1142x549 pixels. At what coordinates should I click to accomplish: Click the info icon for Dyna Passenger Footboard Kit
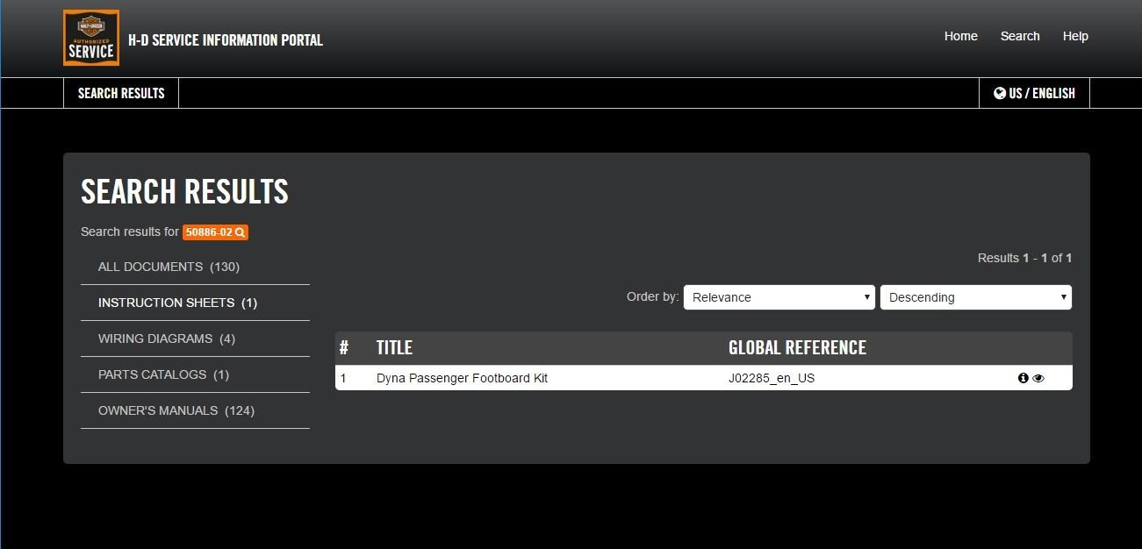pos(1023,378)
